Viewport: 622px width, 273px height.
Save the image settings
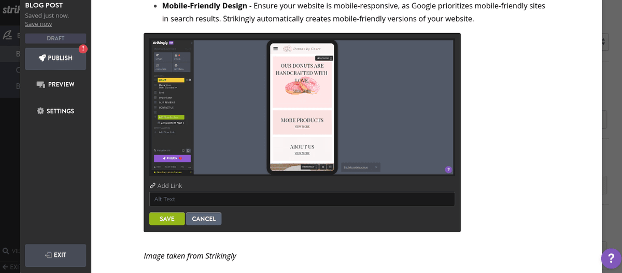coord(167,219)
